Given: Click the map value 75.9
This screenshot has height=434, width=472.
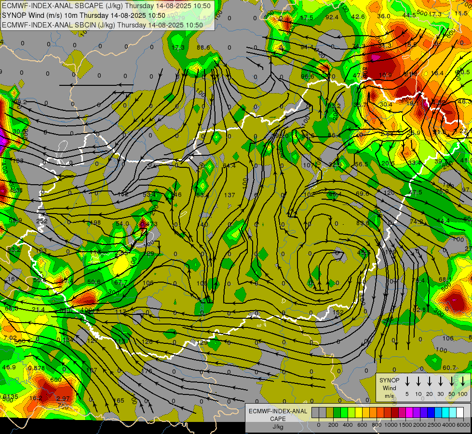Looking at the screenshot, I should click(442, 191).
